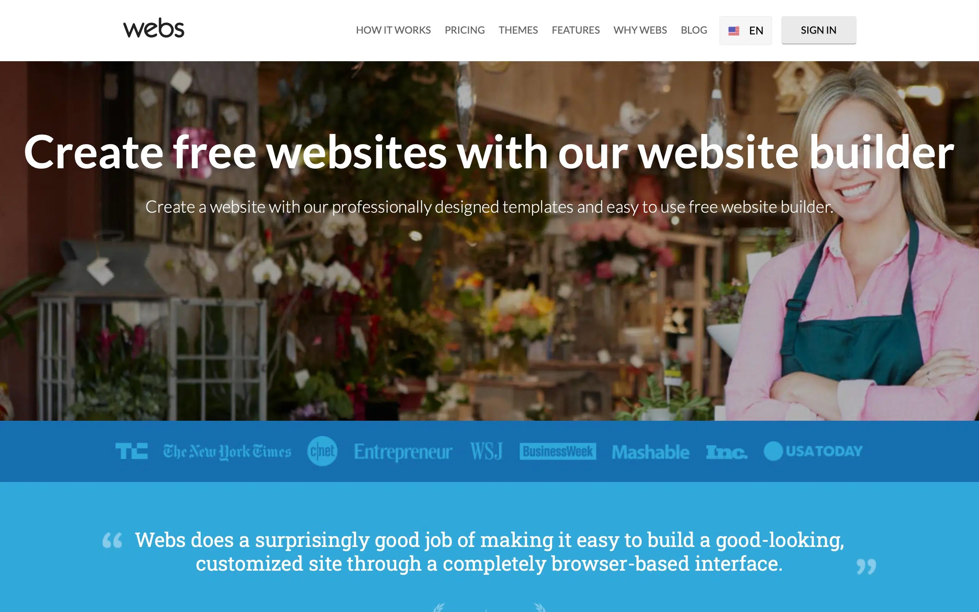The width and height of the screenshot is (979, 612).
Task: Click the BusinessWeek logo
Action: pos(558,451)
